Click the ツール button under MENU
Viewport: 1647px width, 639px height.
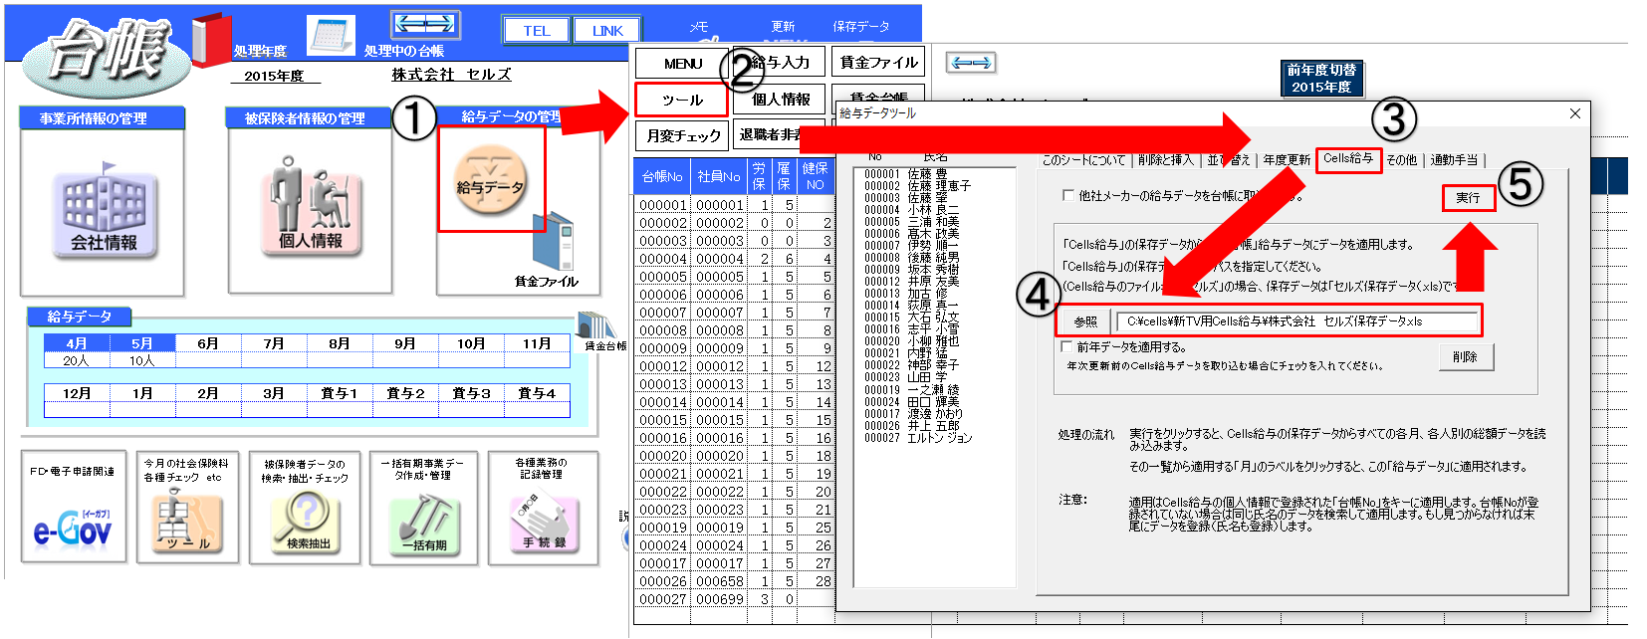pos(682,101)
